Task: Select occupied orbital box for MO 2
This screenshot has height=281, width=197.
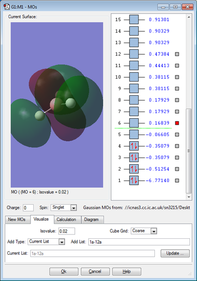Action: point(134,169)
